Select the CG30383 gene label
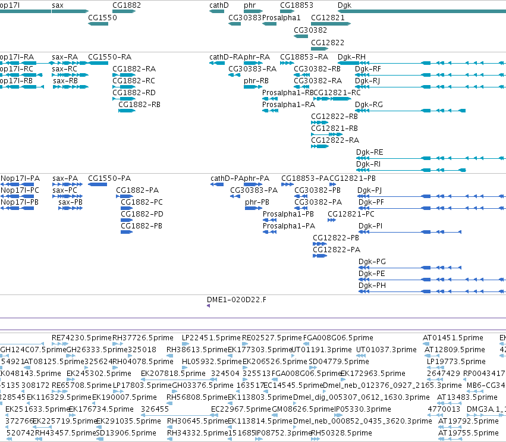The width and height of the screenshot is (506, 442). [x=245, y=17]
